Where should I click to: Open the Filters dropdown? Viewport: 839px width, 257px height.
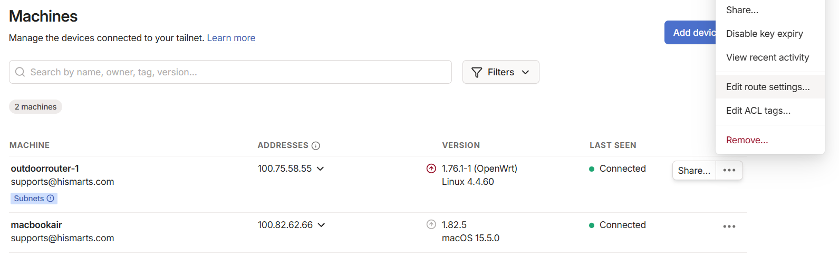[500, 72]
